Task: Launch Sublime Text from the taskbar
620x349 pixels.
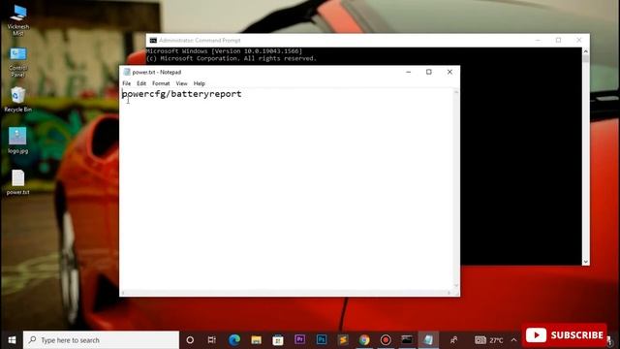Action: tap(343, 340)
